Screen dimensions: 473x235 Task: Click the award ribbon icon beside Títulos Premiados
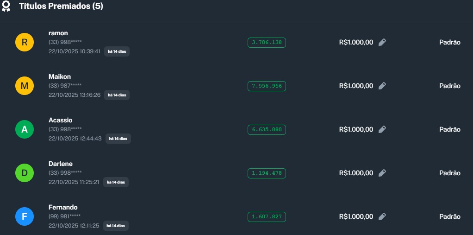6,6
